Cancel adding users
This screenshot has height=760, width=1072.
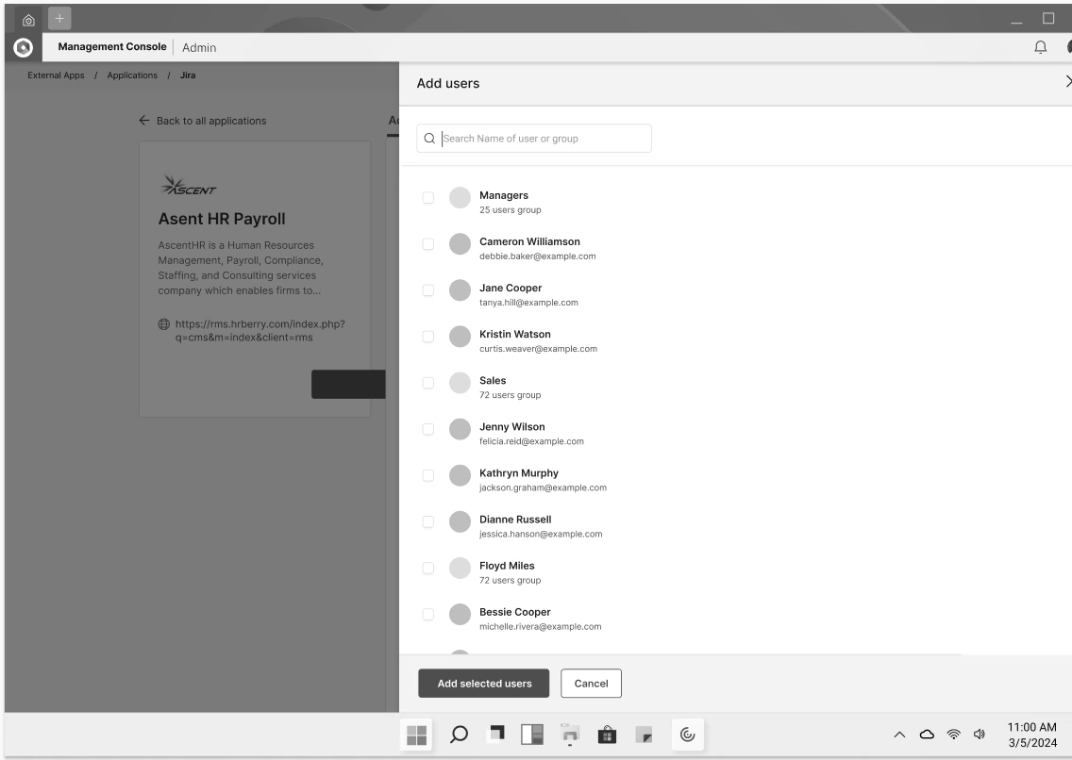pos(591,684)
